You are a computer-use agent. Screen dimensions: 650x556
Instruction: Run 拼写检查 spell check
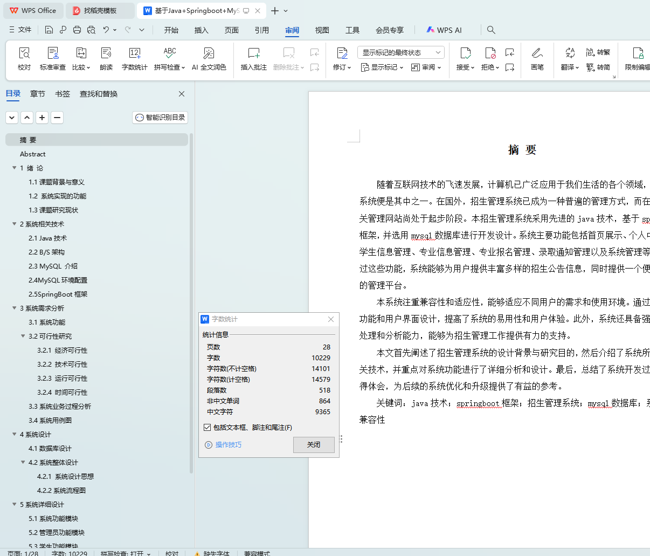coord(169,59)
